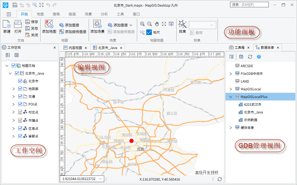Click the magic wand icon in the title bar

point(35,5)
